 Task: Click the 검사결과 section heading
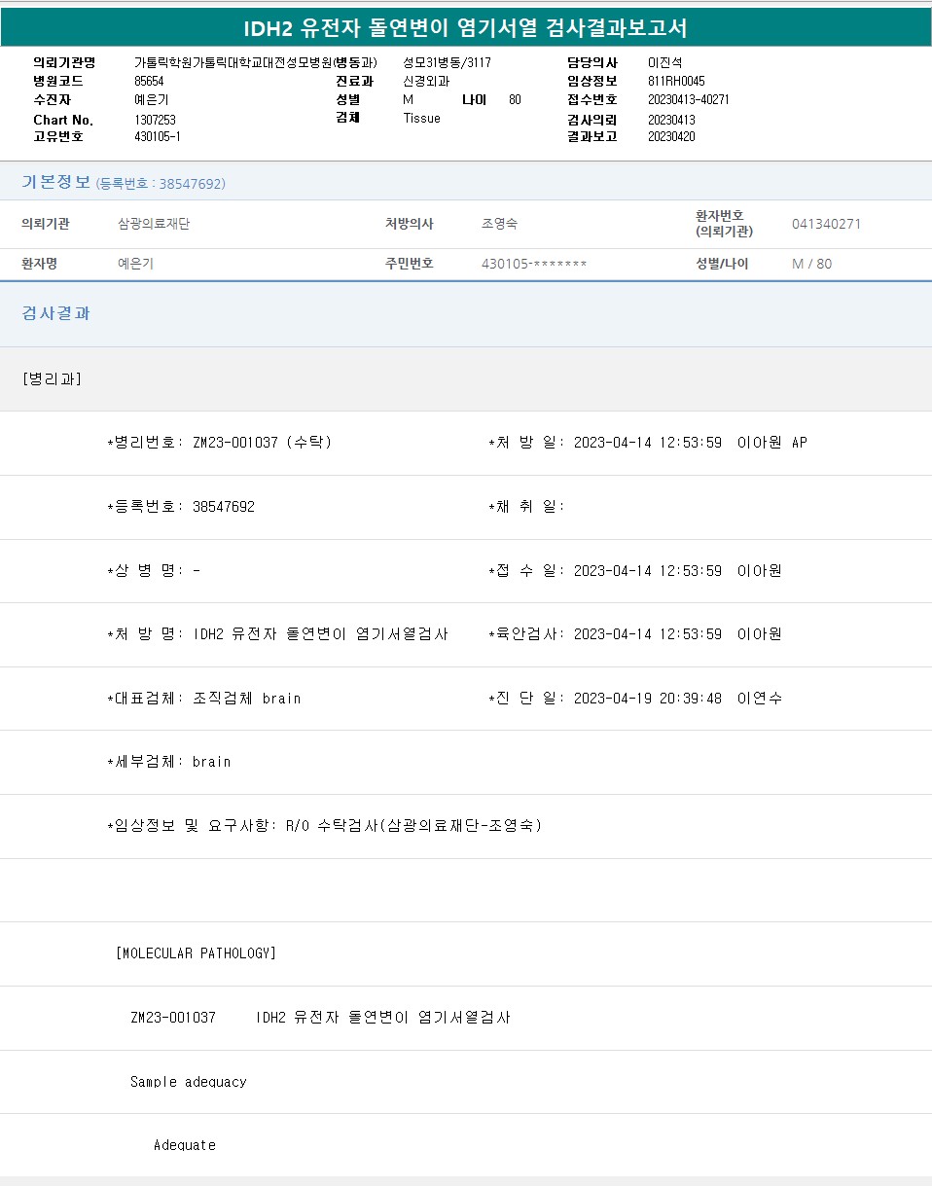[55, 313]
